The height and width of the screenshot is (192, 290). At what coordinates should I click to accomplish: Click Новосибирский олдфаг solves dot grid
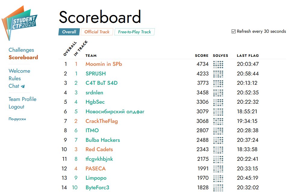click(x=218, y=112)
